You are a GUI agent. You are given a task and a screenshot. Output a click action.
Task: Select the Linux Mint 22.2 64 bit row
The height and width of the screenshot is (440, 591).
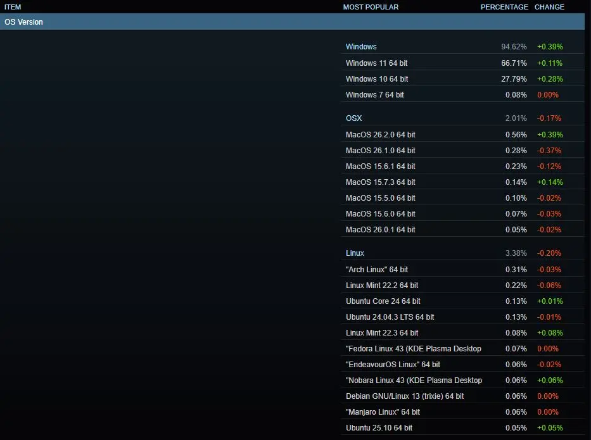click(x=381, y=285)
